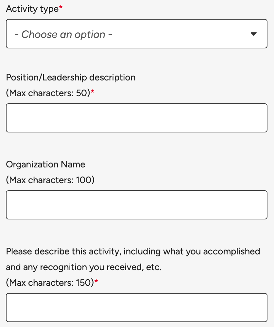Click the "Organization Name" label text
This screenshot has height=327, width=274.
click(x=45, y=164)
